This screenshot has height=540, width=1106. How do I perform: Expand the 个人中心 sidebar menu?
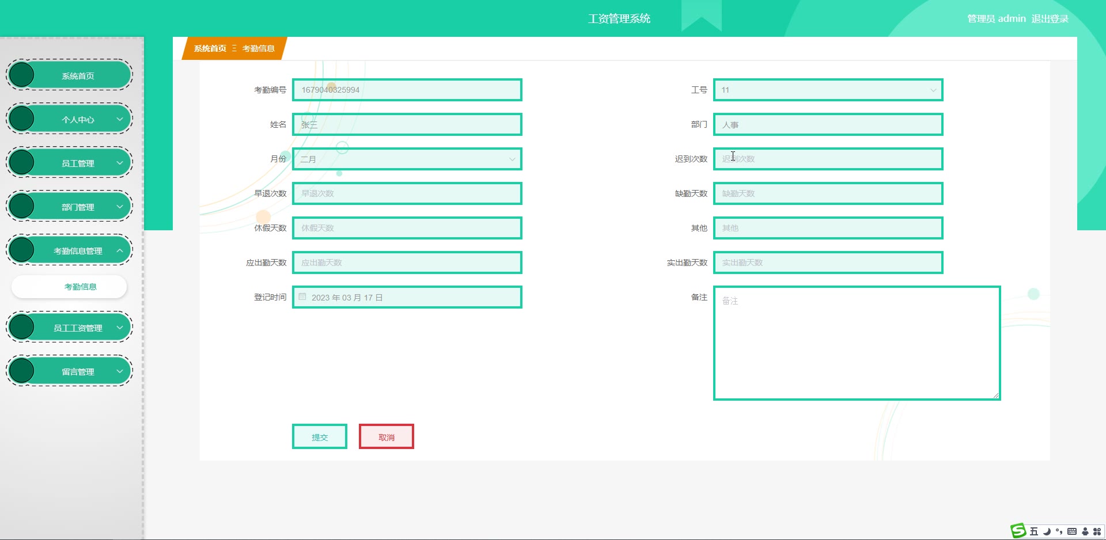(x=69, y=119)
